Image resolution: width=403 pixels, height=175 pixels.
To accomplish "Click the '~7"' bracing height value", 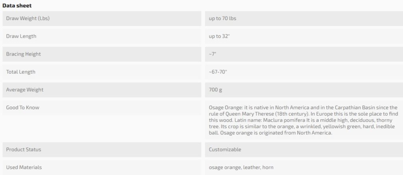I will pyautogui.click(x=213, y=54).
